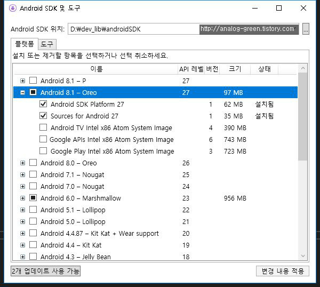Check the Android 7.0 – Nougat checkbox

[33, 186]
